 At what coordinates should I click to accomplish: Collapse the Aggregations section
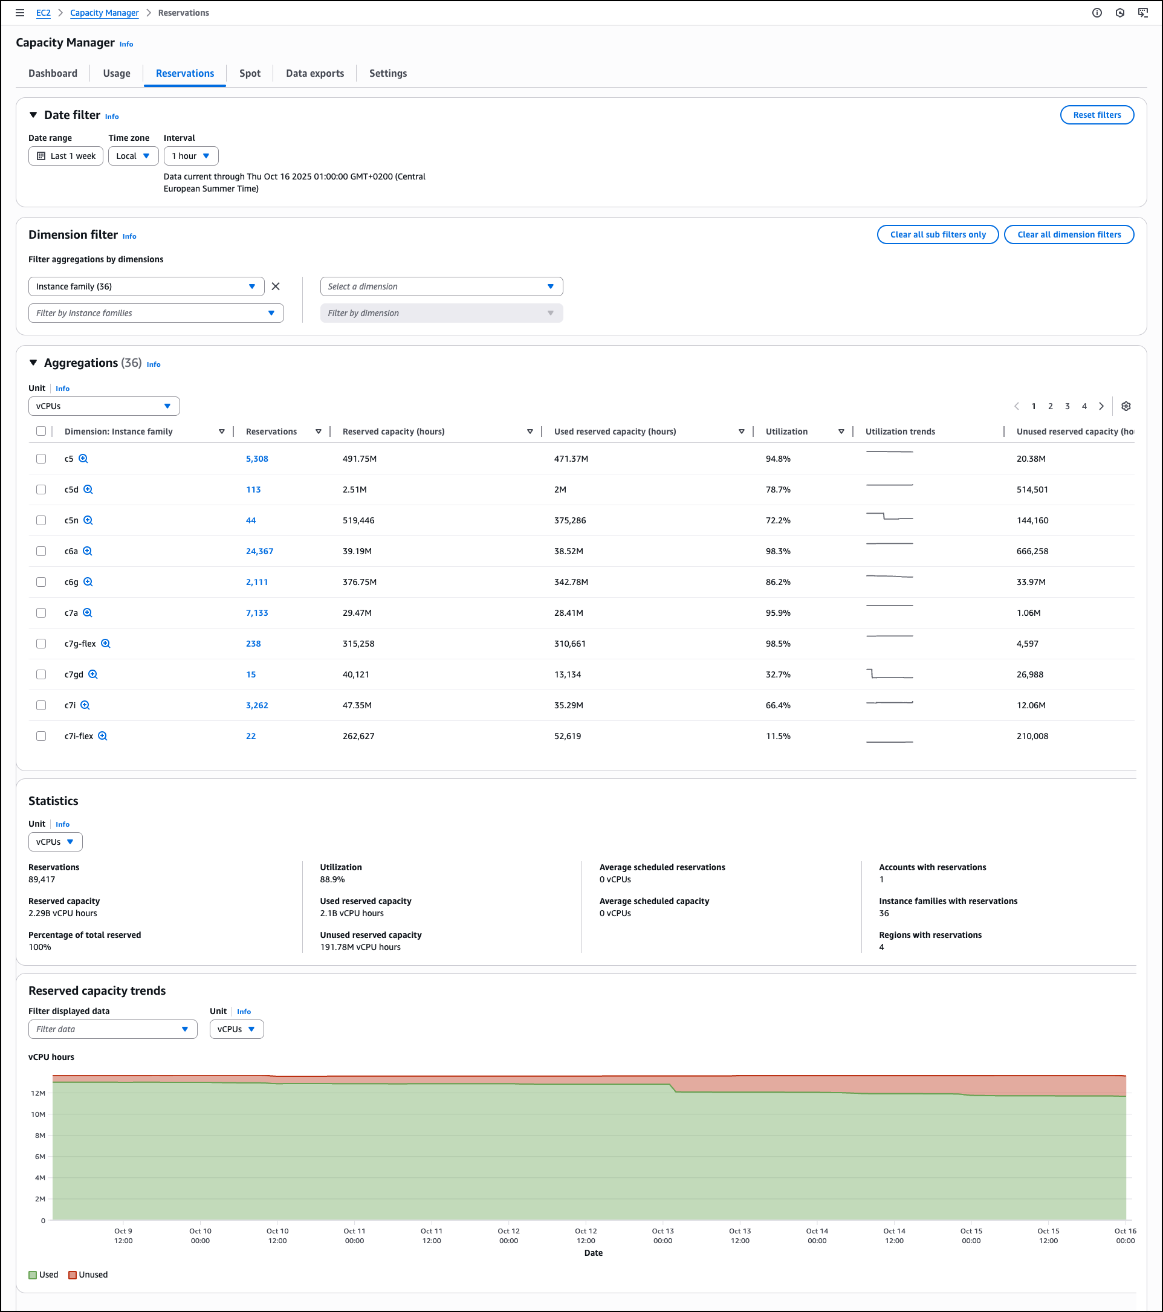(33, 363)
